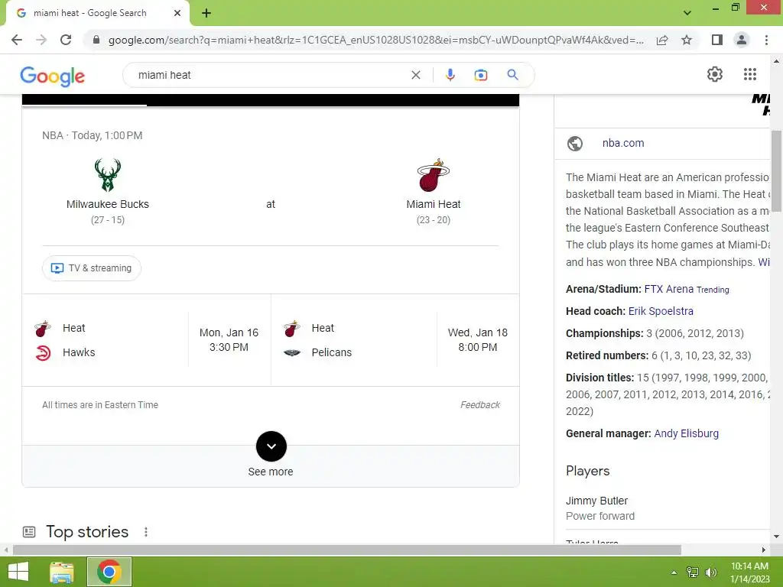Open the Erik Spoelstra link
Screen dimensions: 783x587
pos(661,311)
